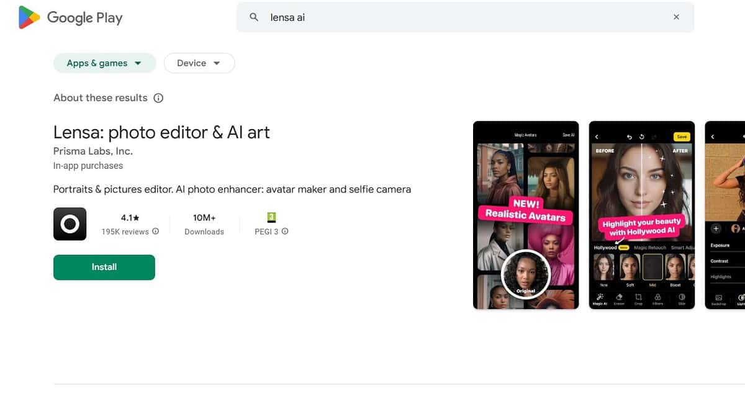Click info icon next to 195K reviews
Image resolution: width=745 pixels, height=419 pixels.
point(156,232)
